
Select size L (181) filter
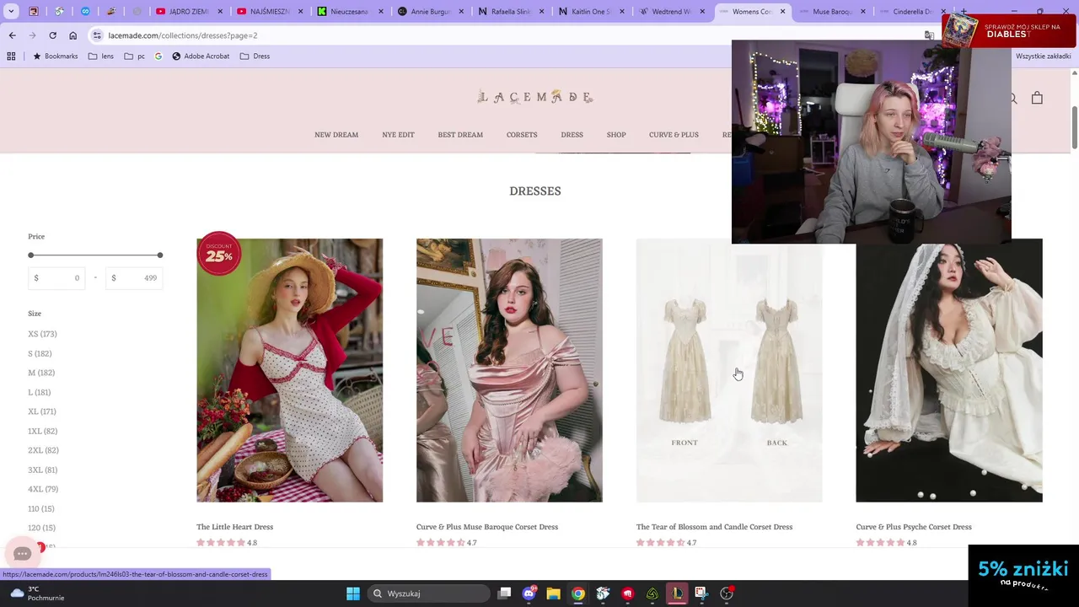click(40, 392)
